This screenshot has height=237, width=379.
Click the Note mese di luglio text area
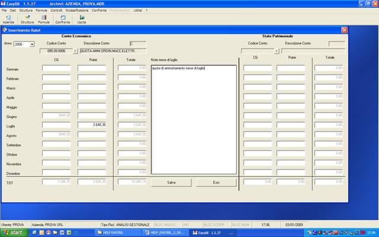pyautogui.click(x=194, y=120)
